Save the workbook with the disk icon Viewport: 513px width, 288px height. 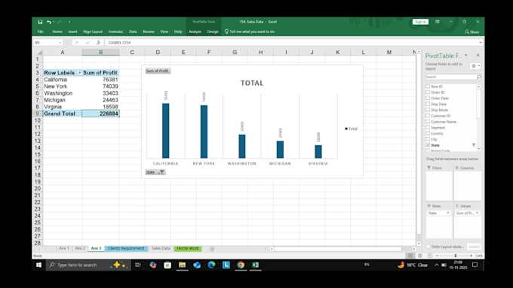point(40,22)
